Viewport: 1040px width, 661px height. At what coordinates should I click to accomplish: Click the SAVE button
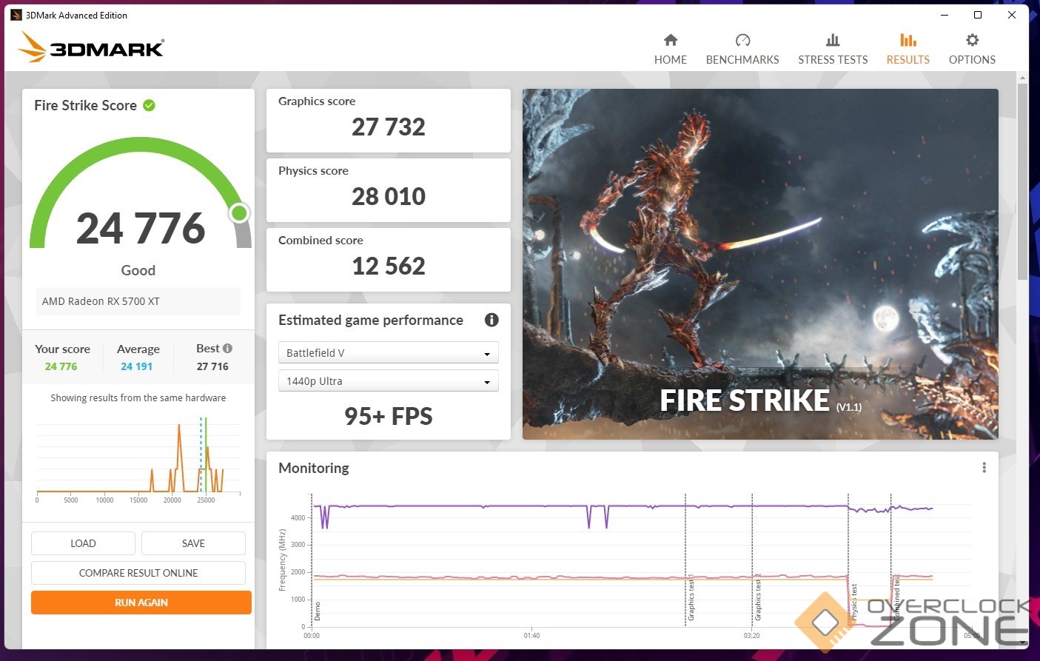[193, 543]
